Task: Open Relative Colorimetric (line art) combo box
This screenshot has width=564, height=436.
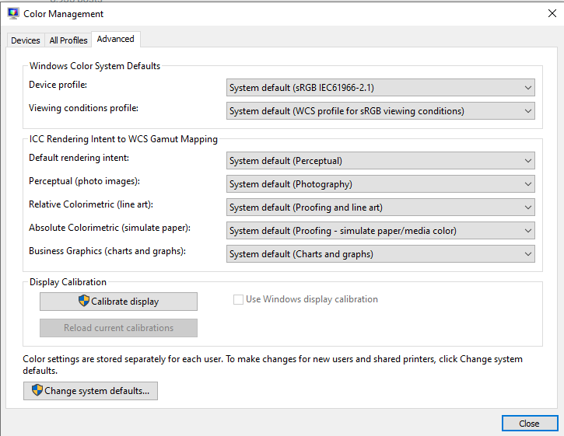Action: click(x=380, y=208)
